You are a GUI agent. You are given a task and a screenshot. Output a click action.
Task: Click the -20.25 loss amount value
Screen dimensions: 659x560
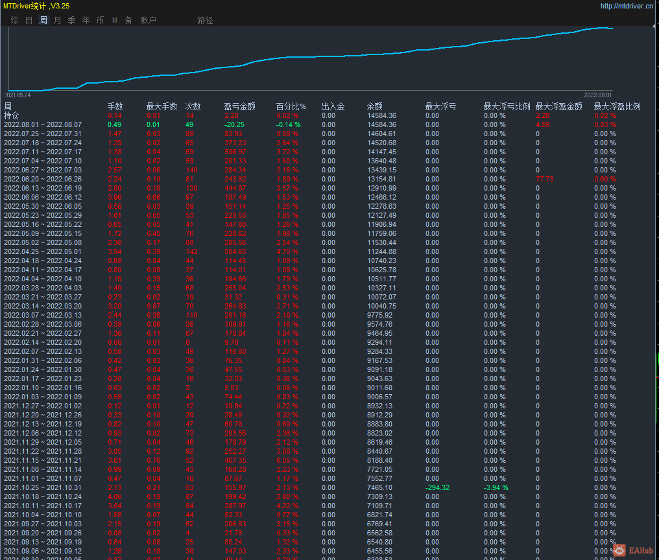[234, 125]
